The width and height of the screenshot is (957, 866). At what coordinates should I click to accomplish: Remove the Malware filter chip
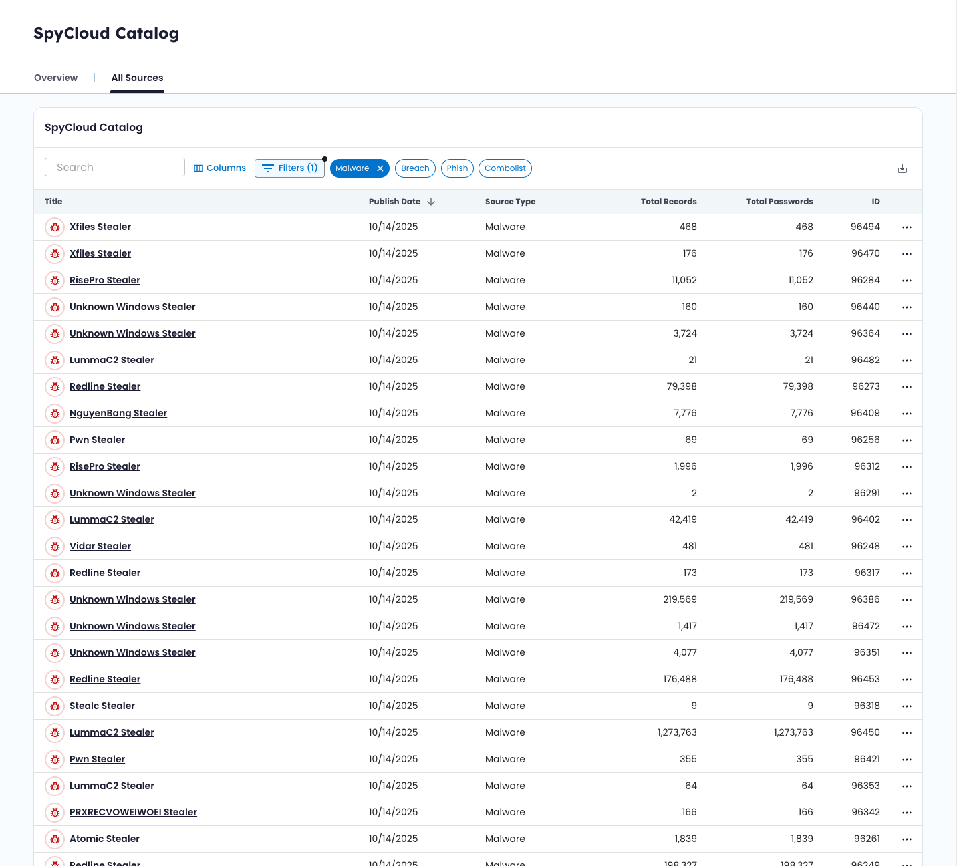click(x=380, y=168)
